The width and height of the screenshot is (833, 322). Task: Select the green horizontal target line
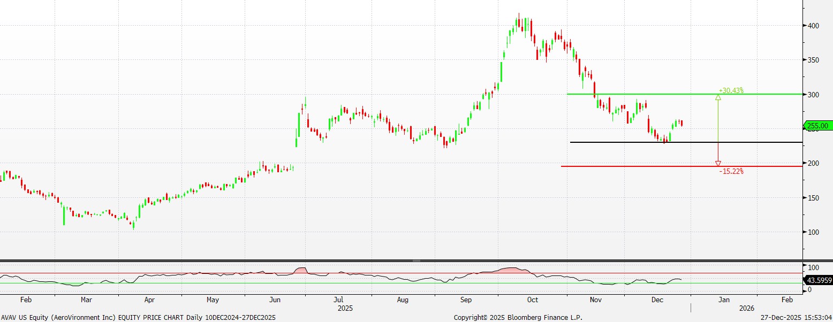(x=685, y=94)
